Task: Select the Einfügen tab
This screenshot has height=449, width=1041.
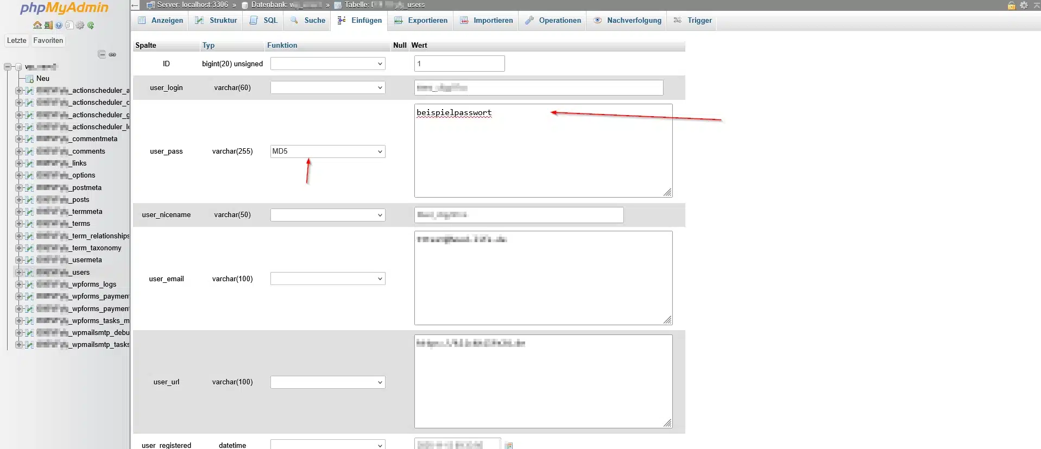Action: [359, 21]
